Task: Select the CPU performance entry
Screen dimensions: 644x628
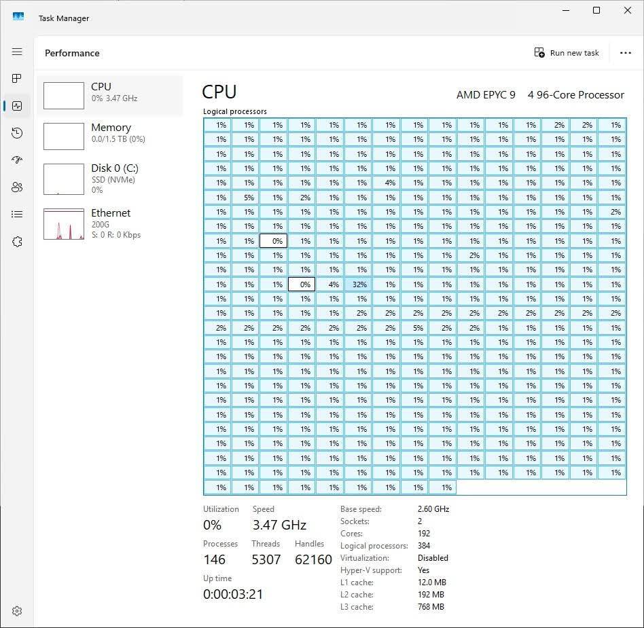Action: pyautogui.click(x=110, y=96)
